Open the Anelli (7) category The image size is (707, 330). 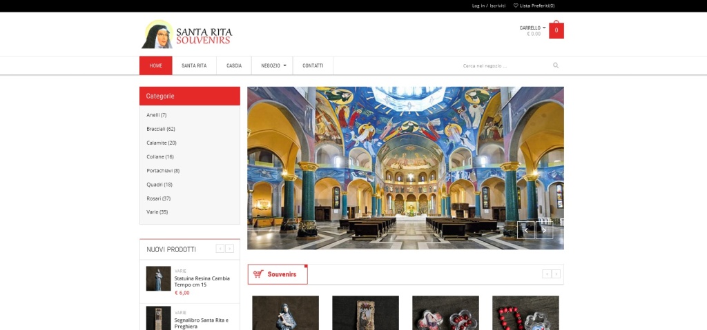coord(157,115)
